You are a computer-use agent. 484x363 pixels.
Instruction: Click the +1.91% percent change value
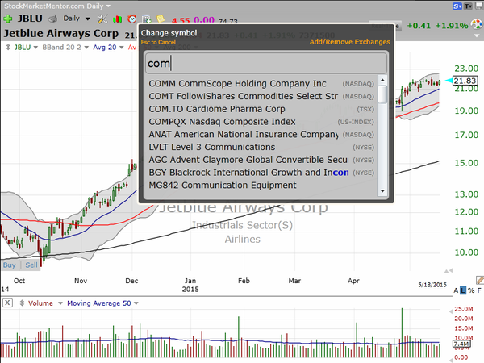pyautogui.click(x=452, y=25)
